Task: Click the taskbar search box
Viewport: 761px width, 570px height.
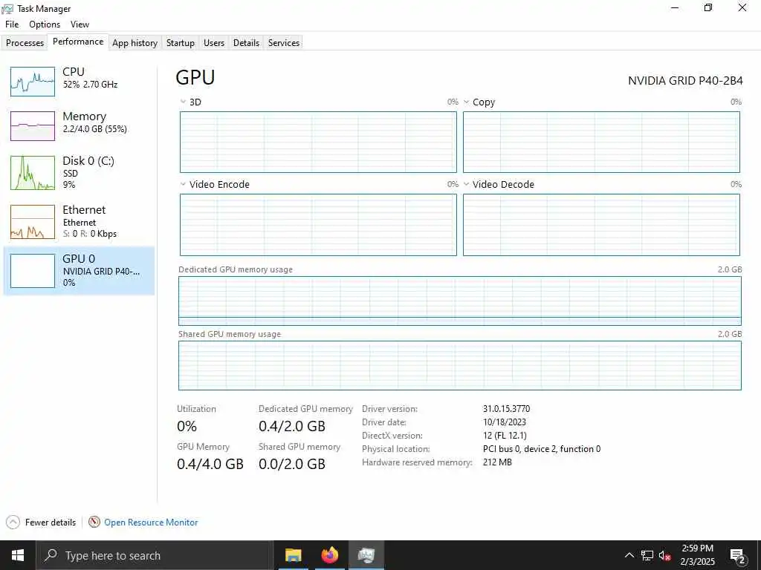Action: click(x=155, y=555)
